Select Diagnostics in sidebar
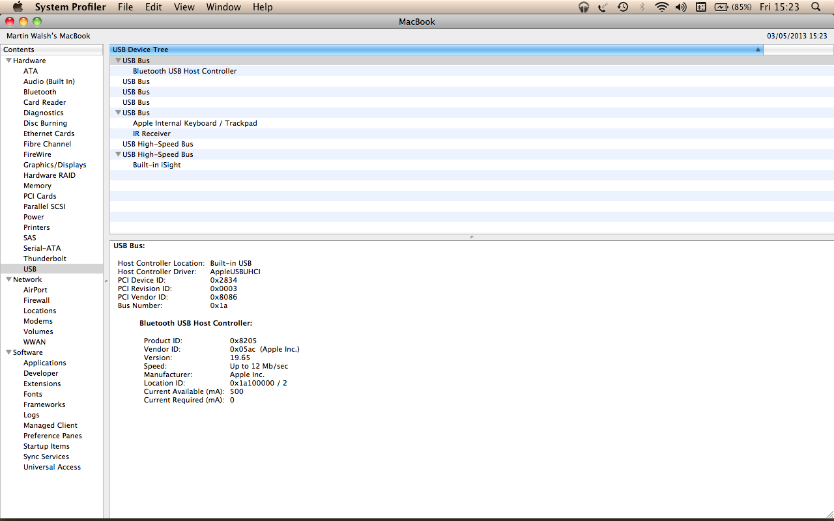834x521 pixels. [x=44, y=113]
